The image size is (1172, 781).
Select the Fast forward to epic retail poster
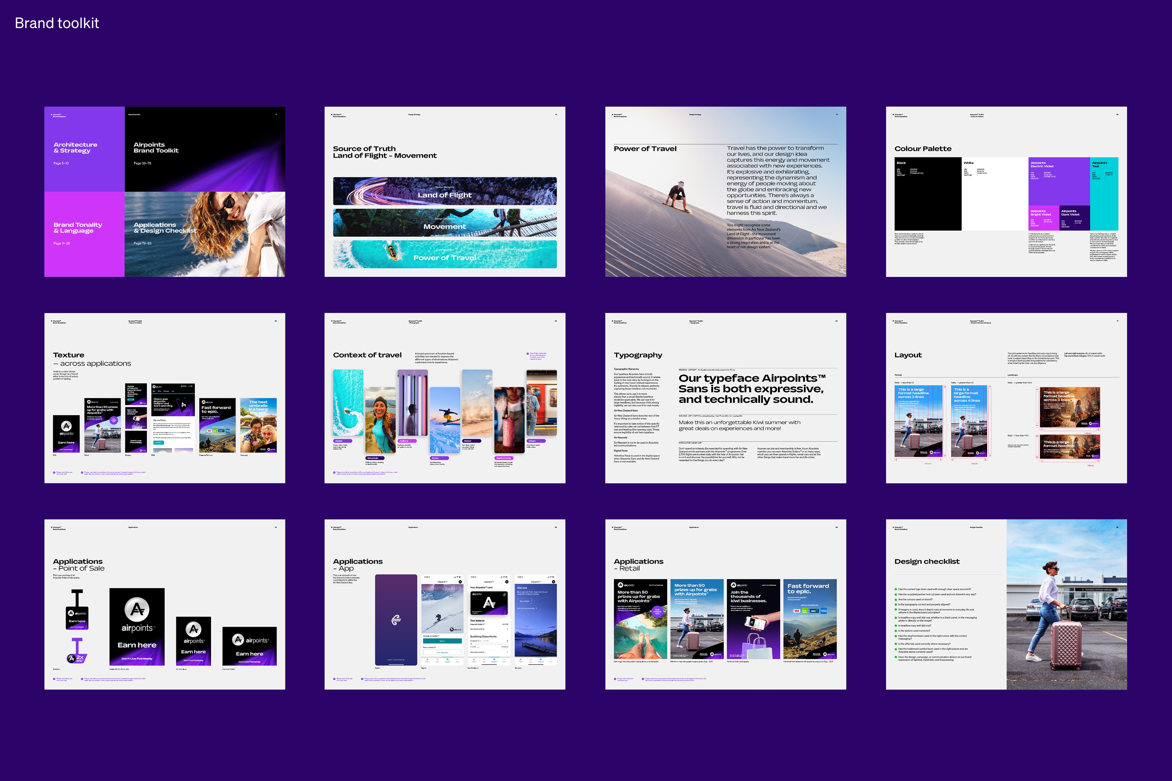pyautogui.click(x=809, y=619)
